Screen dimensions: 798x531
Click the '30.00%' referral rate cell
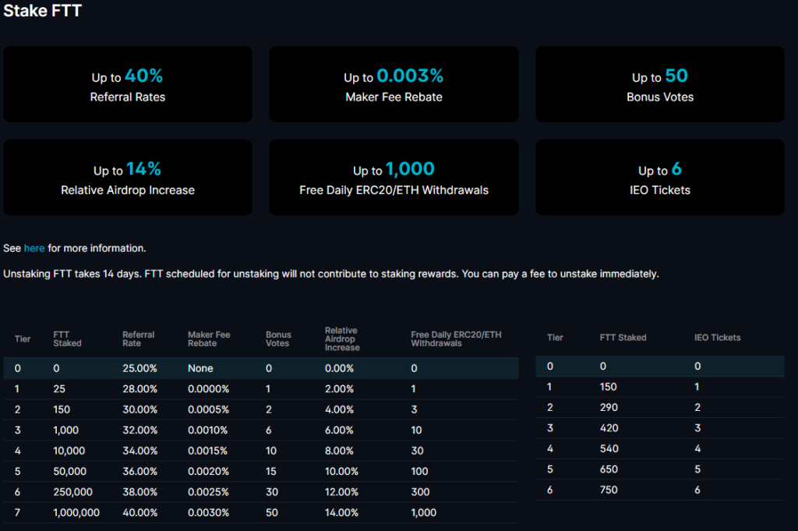coord(139,409)
